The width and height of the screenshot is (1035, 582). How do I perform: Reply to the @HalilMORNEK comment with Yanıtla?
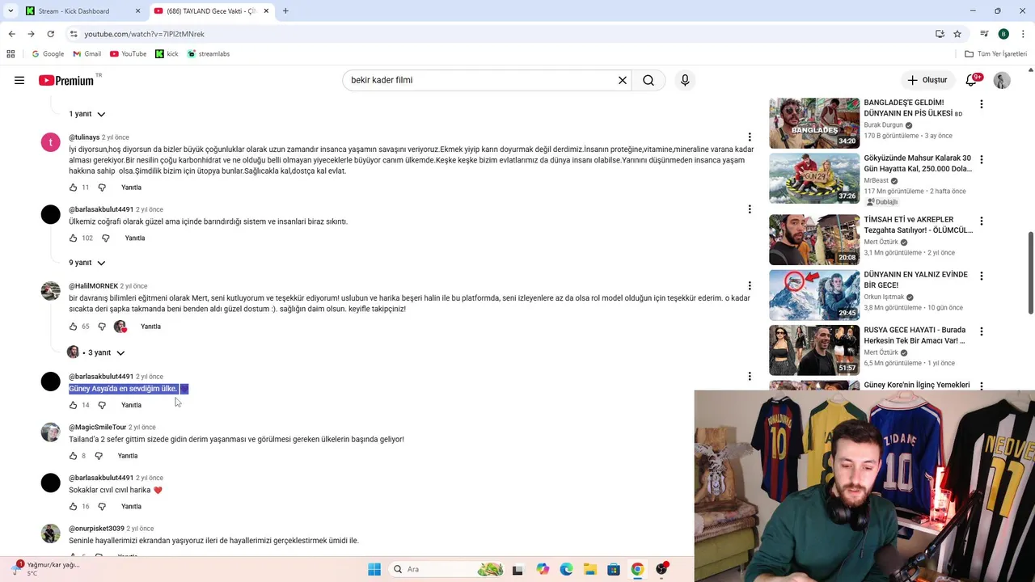pos(150,327)
